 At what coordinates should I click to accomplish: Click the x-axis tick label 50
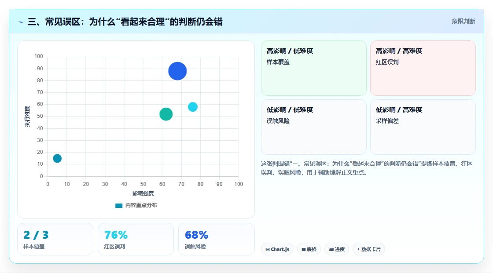(x=143, y=184)
